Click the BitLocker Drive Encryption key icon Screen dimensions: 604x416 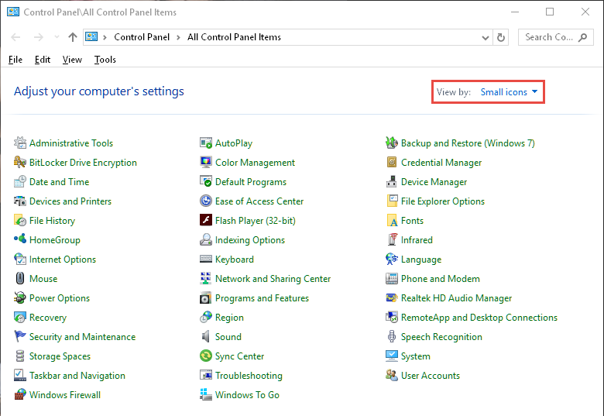[x=20, y=162]
